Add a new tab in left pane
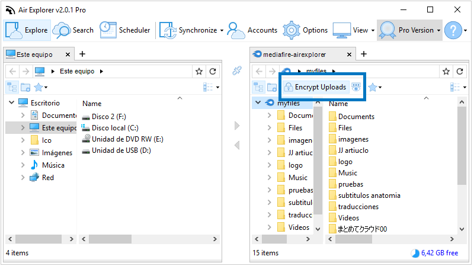 click(x=82, y=54)
